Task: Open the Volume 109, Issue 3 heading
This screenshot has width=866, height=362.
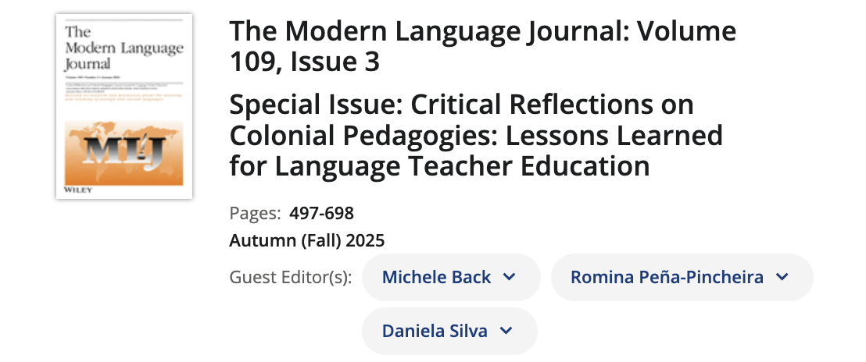Action: click(x=482, y=46)
